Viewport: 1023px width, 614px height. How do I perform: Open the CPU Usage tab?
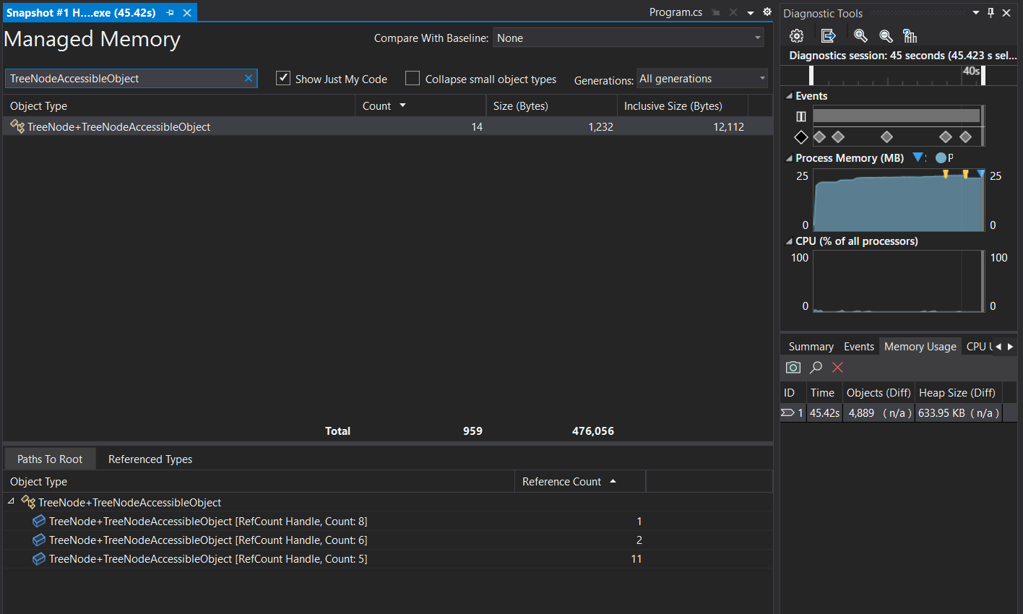(977, 346)
